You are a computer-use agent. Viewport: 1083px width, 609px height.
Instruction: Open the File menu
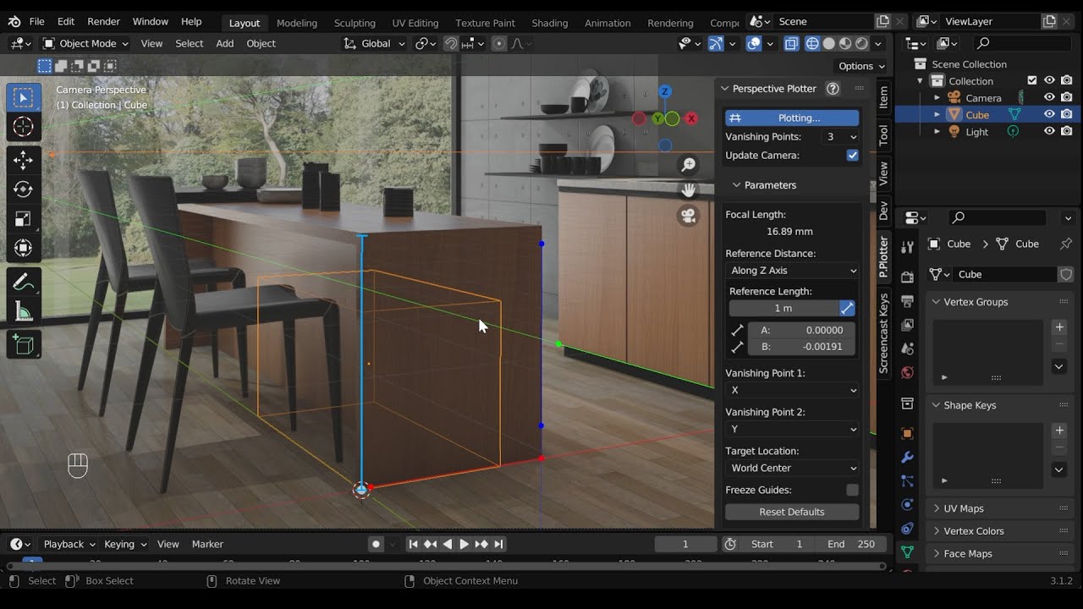(37, 21)
